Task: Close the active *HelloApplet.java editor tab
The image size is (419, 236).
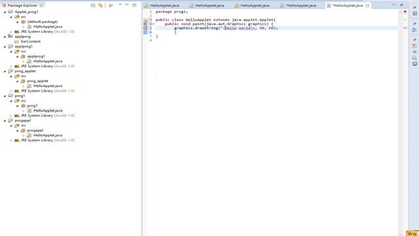Action: point(367,5)
